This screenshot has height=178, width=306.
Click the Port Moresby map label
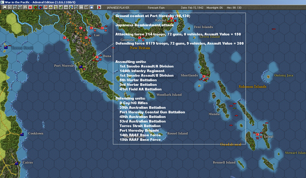tap(64, 66)
